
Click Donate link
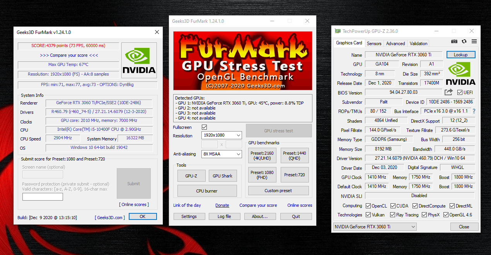pos(222,205)
